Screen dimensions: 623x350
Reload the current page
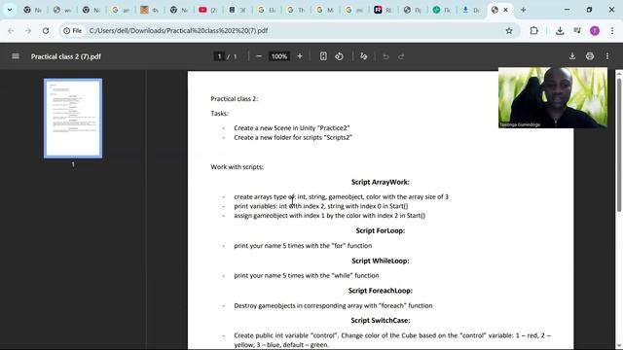46,30
